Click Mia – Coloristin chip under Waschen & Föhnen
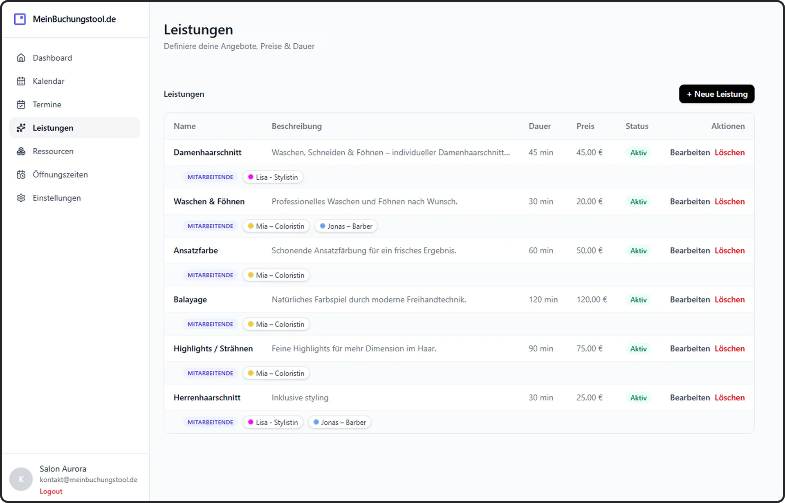The image size is (785, 503). click(276, 226)
